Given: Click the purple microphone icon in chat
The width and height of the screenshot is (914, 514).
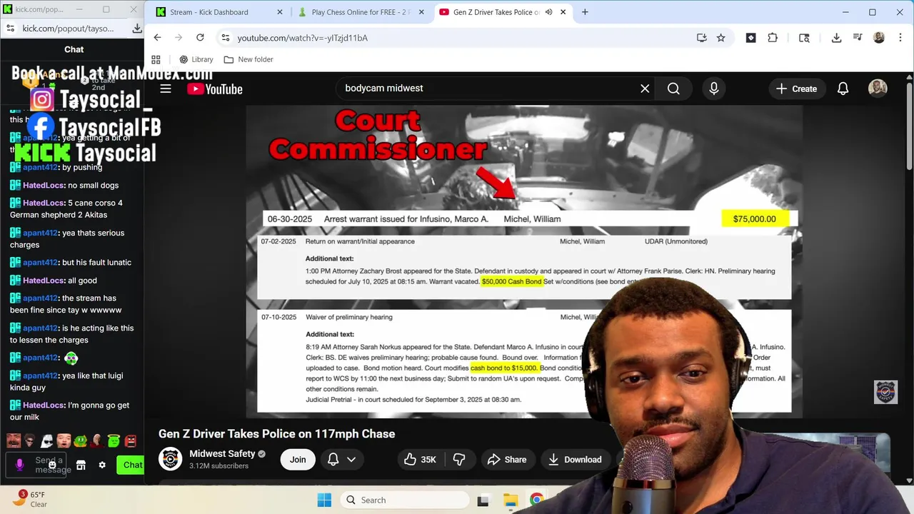Looking at the screenshot, I should point(19,465).
